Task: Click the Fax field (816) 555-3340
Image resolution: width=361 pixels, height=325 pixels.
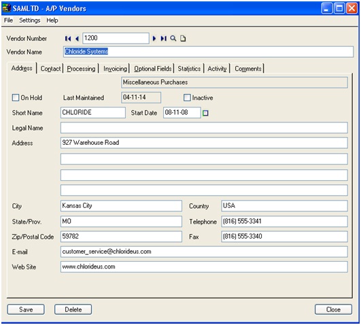Action: (284, 237)
